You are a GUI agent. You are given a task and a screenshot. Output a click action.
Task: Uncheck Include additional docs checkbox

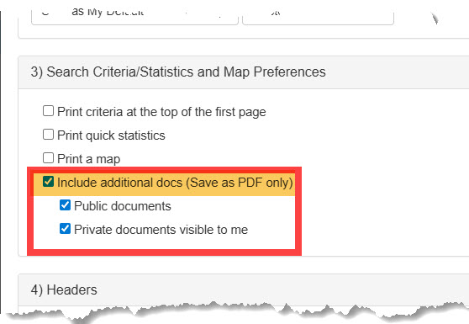(x=48, y=182)
